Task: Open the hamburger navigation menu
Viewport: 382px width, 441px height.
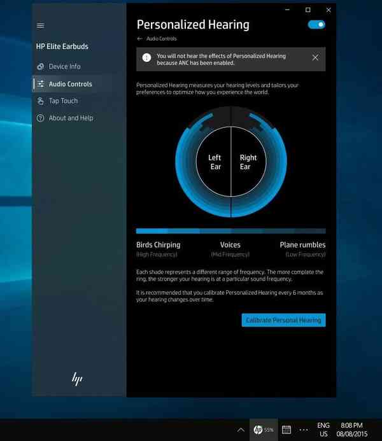Action: point(41,26)
